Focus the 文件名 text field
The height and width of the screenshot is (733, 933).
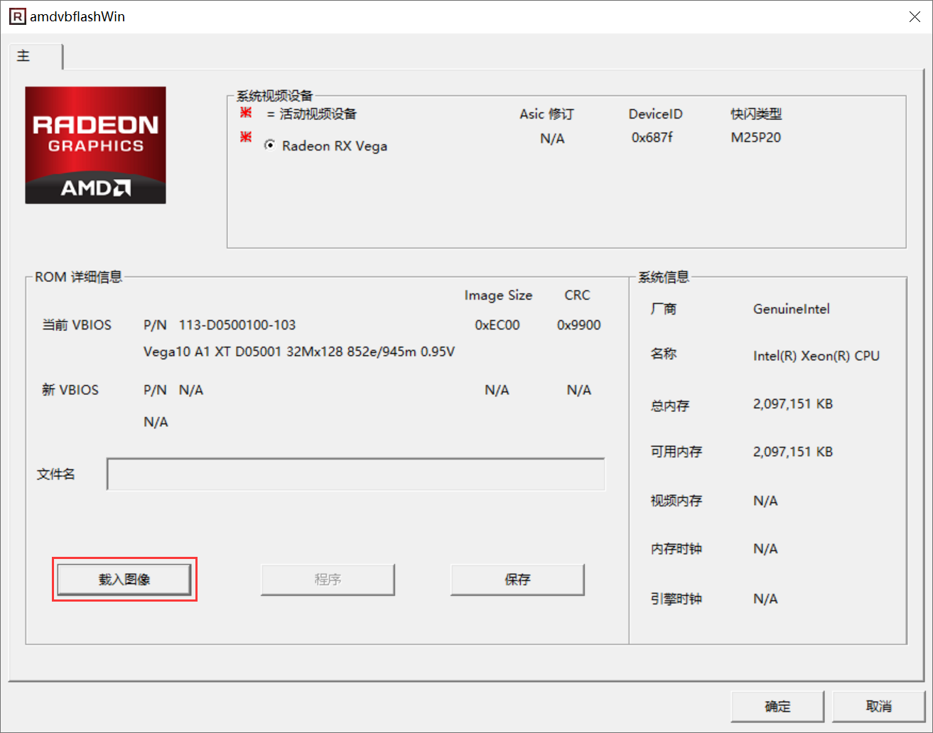(356, 474)
